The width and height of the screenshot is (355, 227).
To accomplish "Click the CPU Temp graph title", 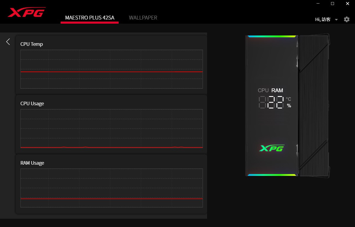I will click(x=32, y=44).
